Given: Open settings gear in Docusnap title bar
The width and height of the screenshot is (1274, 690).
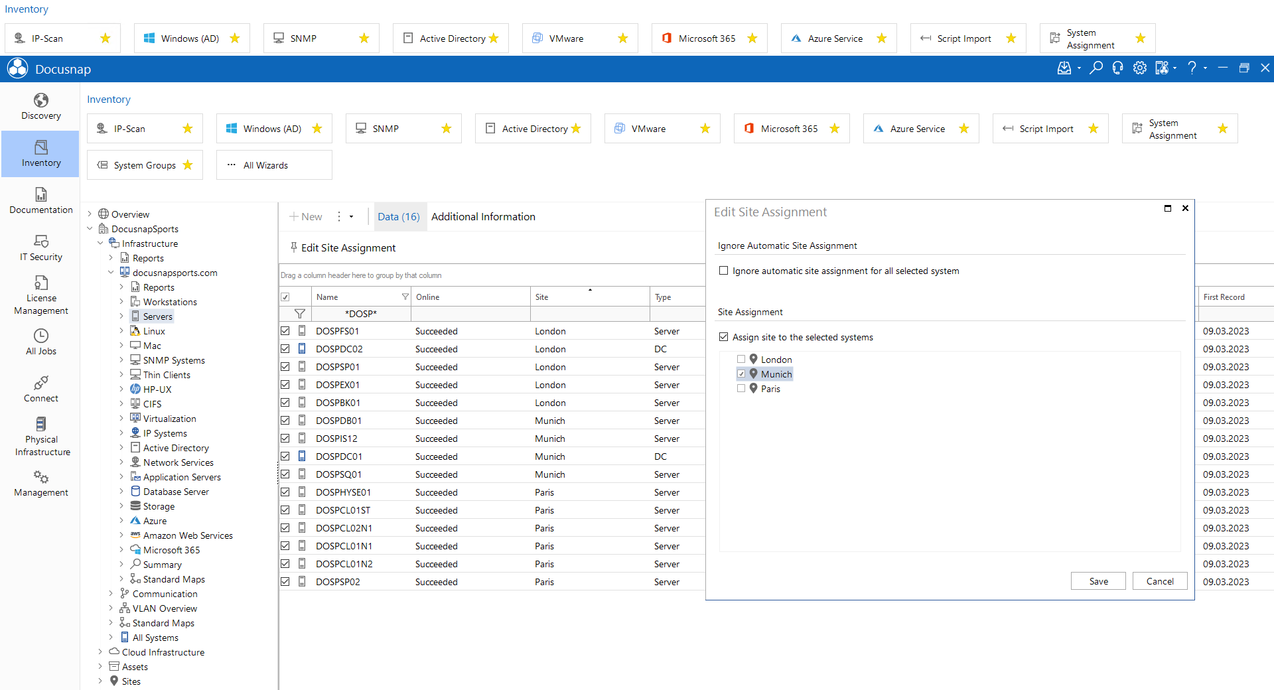Looking at the screenshot, I should tap(1139, 68).
